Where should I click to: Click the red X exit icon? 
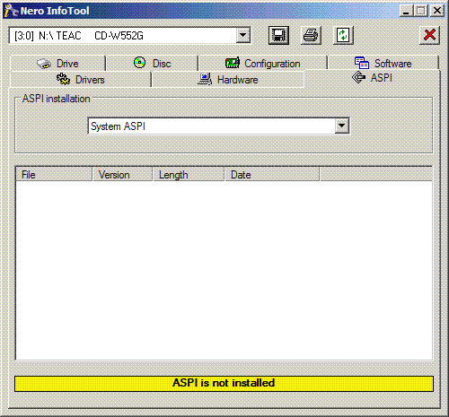click(x=429, y=36)
